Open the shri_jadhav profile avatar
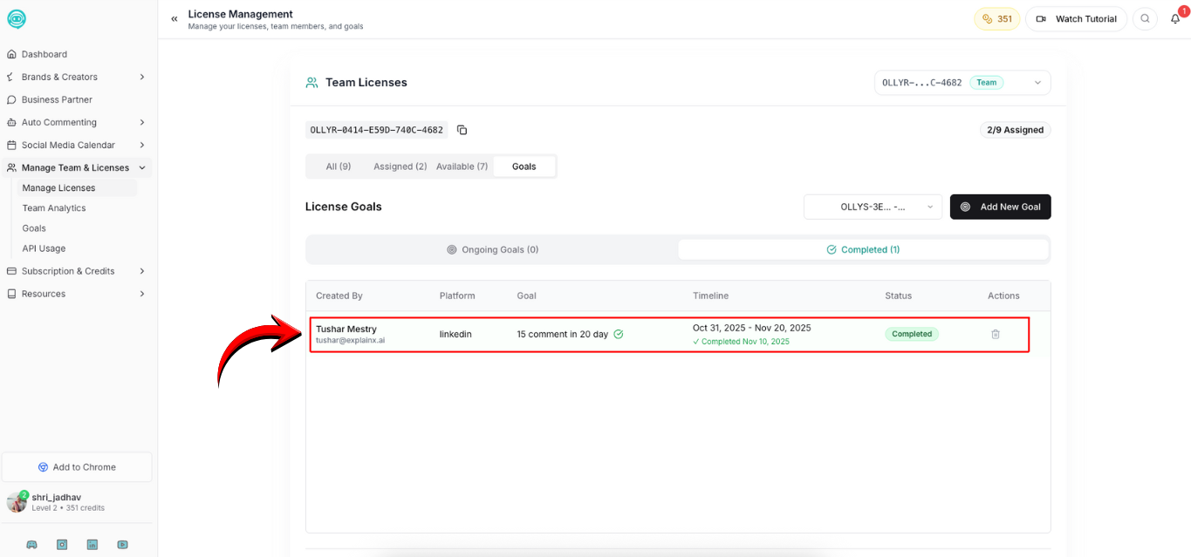This screenshot has width=1191, height=557. point(16,501)
